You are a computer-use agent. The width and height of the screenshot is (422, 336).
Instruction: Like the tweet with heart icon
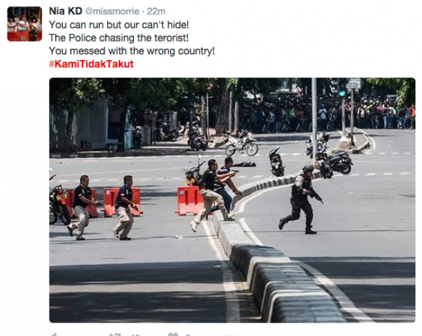173,335
